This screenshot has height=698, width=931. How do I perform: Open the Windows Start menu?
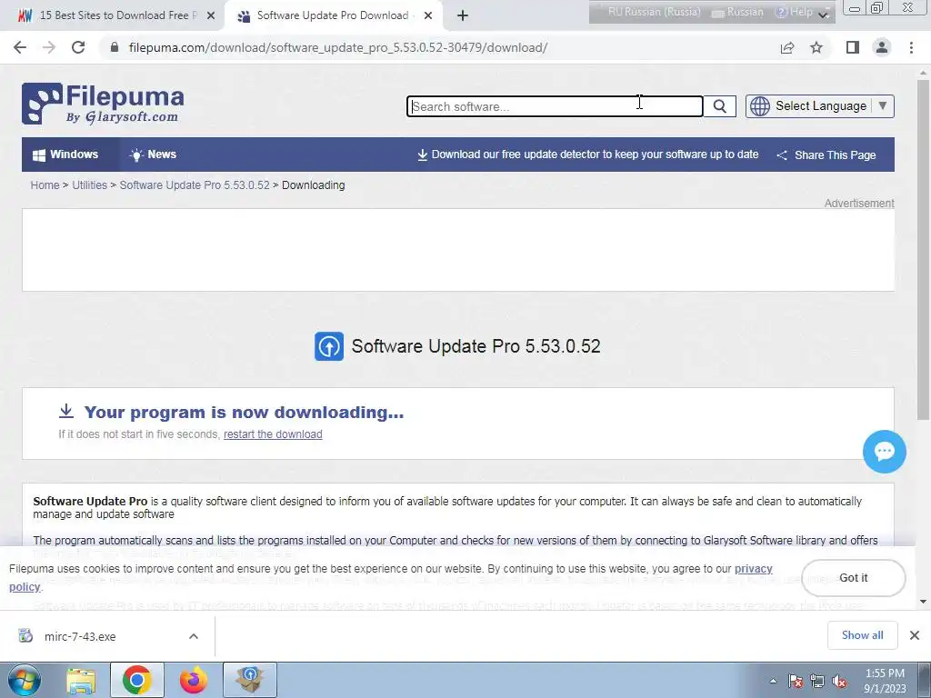click(x=25, y=680)
